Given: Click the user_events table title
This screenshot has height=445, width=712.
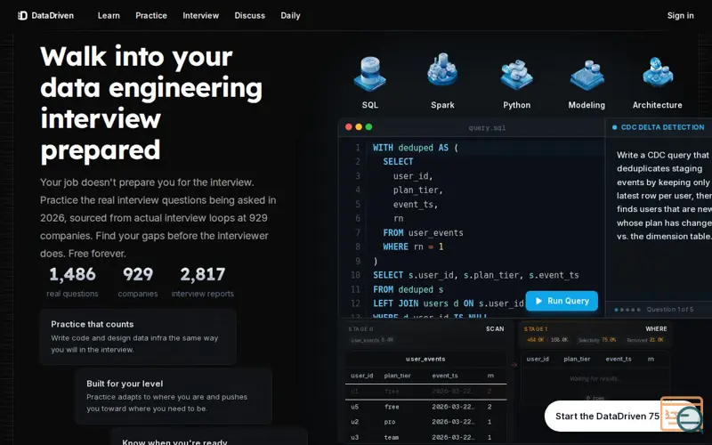Looking at the screenshot, I should [425, 359].
